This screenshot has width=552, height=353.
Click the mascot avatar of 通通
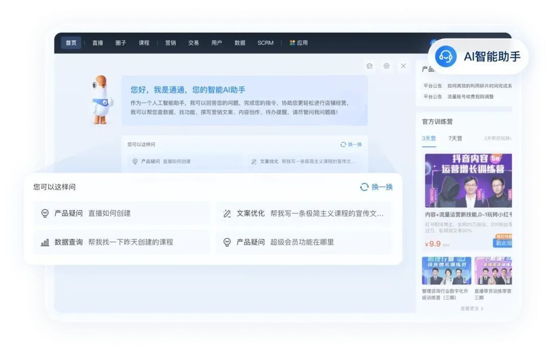102,100
